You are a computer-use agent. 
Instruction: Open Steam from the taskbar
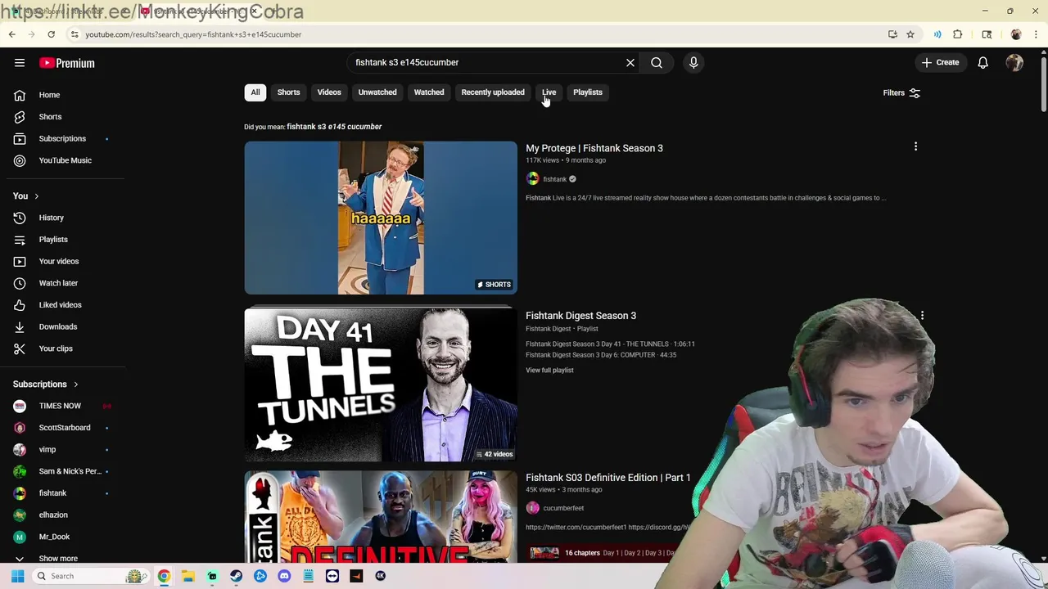point(236,576)
